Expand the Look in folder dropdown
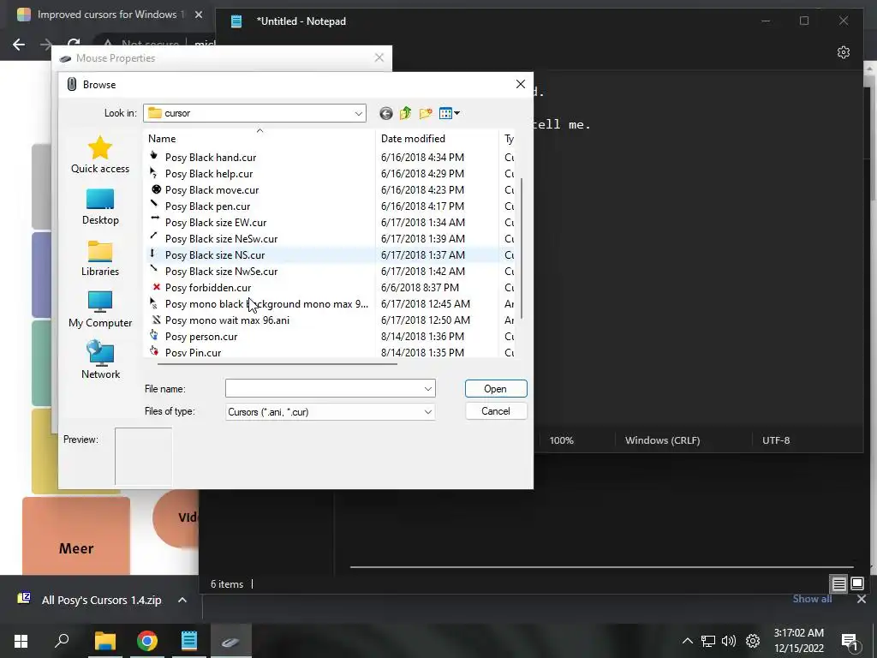Viewport: 877px width, 658px height. [359, 114]
